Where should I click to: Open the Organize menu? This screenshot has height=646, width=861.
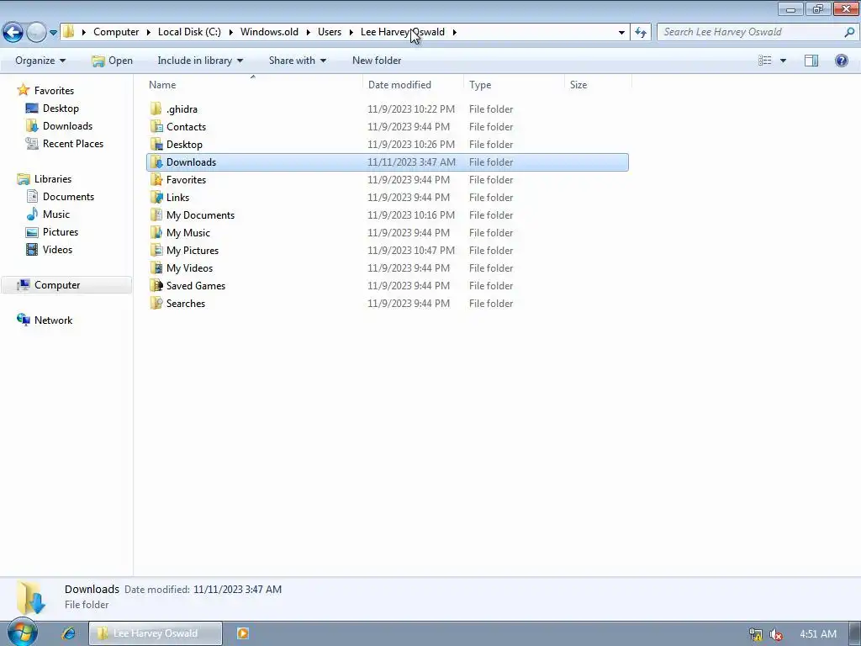click(x=40, y=61)
